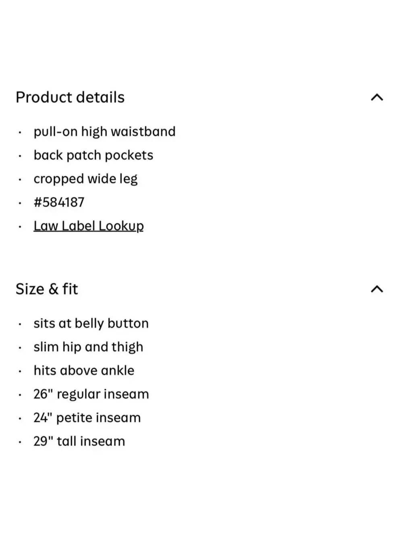Click the hits above ankle text
The width and height of the screenshot is (403, 536).
point(84,370)
